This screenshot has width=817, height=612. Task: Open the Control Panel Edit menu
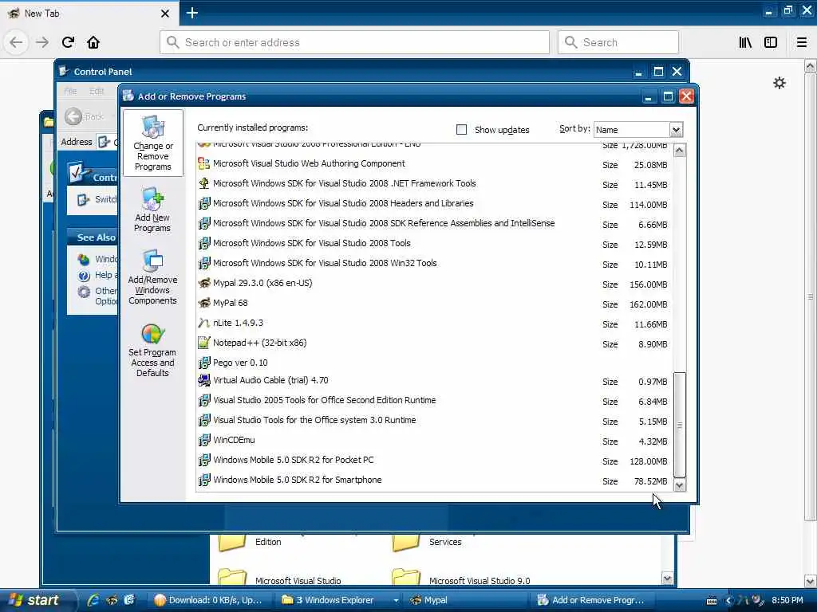coord(97,91)
